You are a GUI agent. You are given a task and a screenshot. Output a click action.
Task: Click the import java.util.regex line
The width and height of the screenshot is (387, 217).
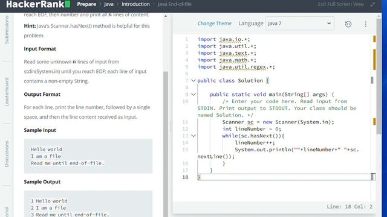pos(236,67)
